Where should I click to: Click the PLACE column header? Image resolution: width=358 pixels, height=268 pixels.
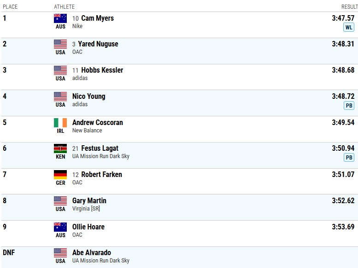point(10,7)
